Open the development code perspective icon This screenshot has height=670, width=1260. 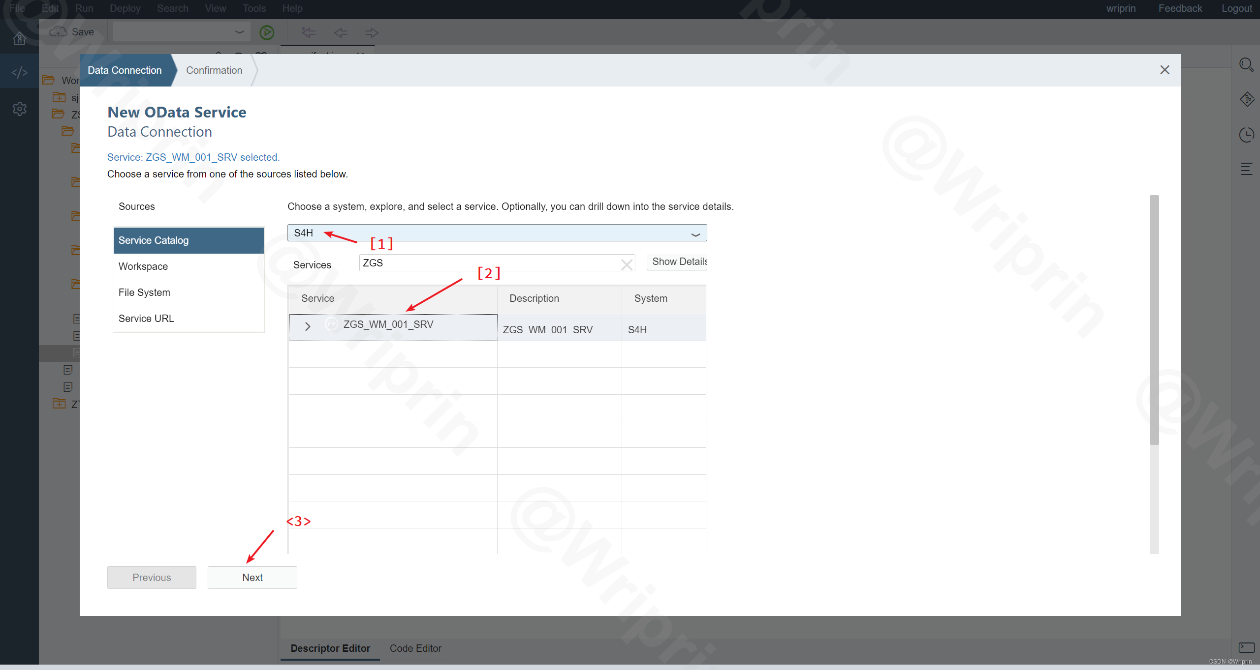pyautogui.click(x=19, y=72)
